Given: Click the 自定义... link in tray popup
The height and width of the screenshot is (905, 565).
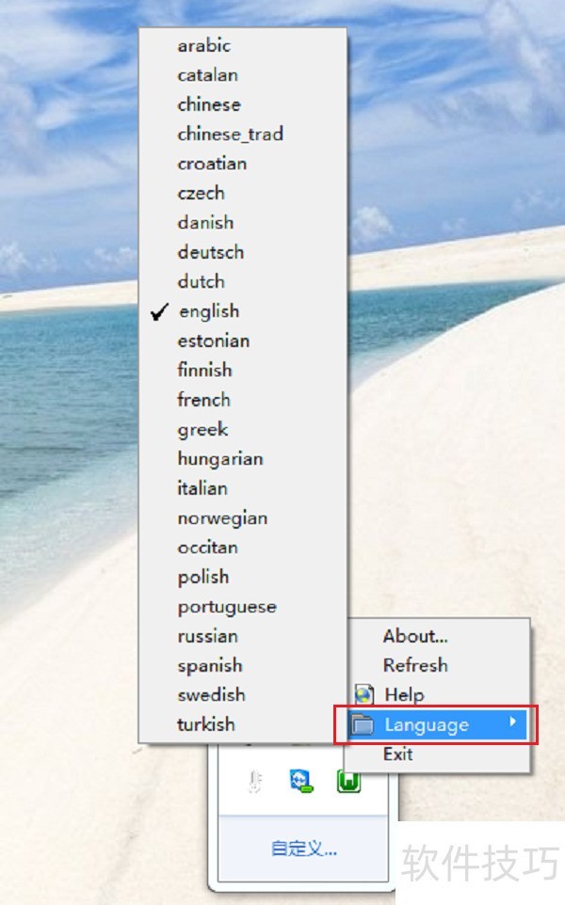Looking at the screenshot, I should (x=303, y=849).
